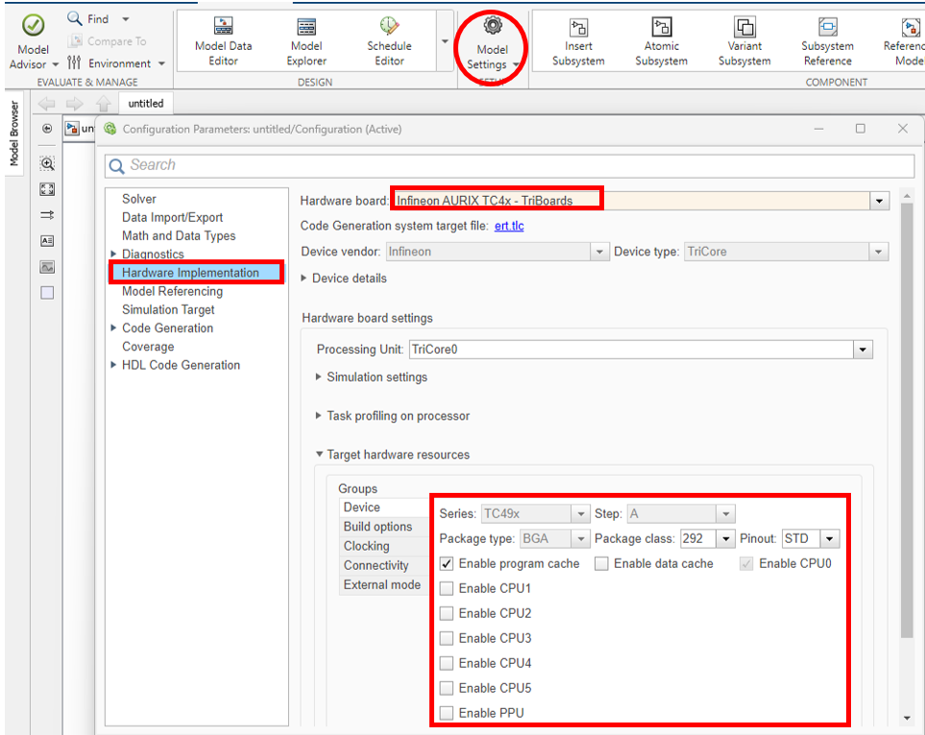Open the ert.tlc link
Screen dimensions: 925x735
508,226
